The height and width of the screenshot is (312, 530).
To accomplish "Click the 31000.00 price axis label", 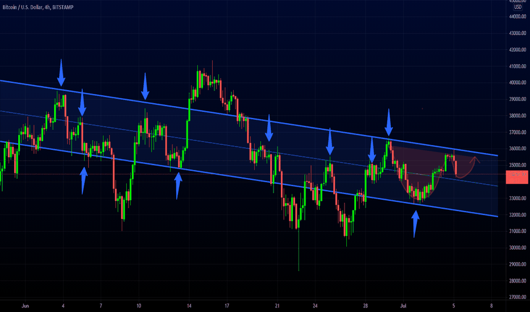I will tap(517, 231).
